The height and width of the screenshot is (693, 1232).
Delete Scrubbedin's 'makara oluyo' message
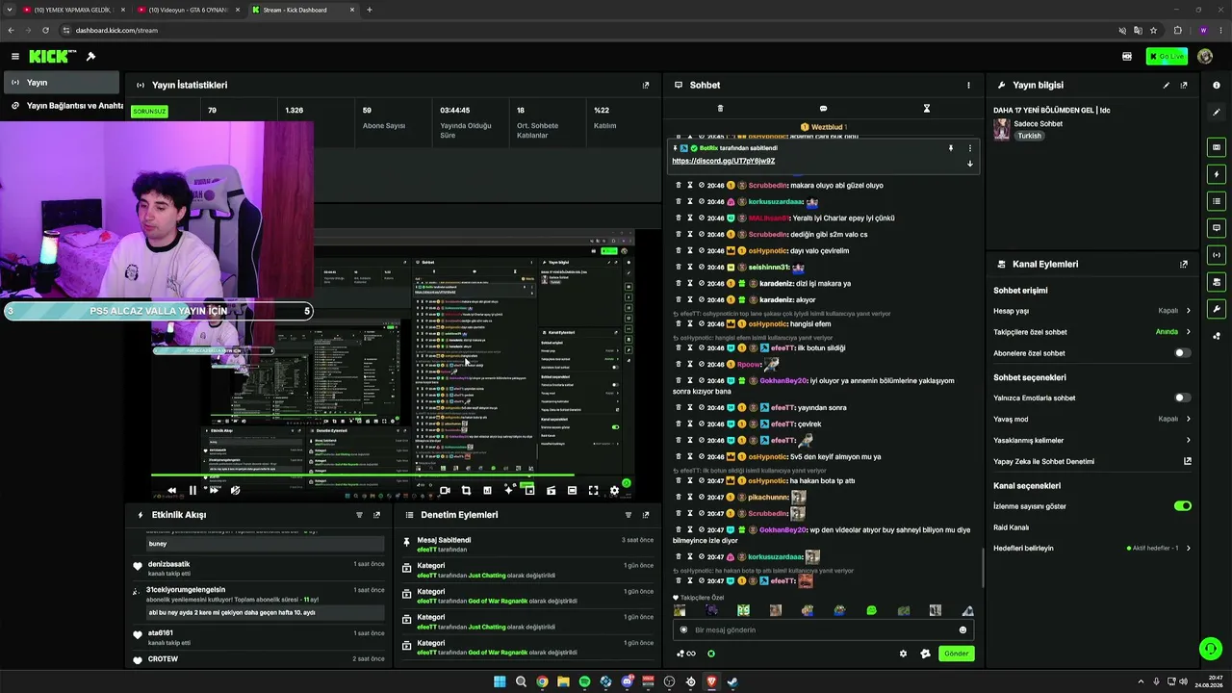[678, 185]
